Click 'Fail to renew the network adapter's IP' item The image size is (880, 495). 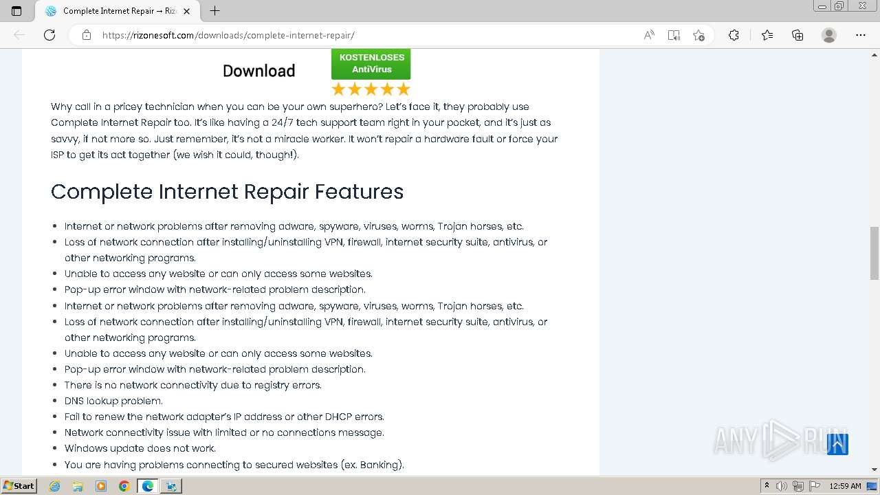(x=224, y=417)
